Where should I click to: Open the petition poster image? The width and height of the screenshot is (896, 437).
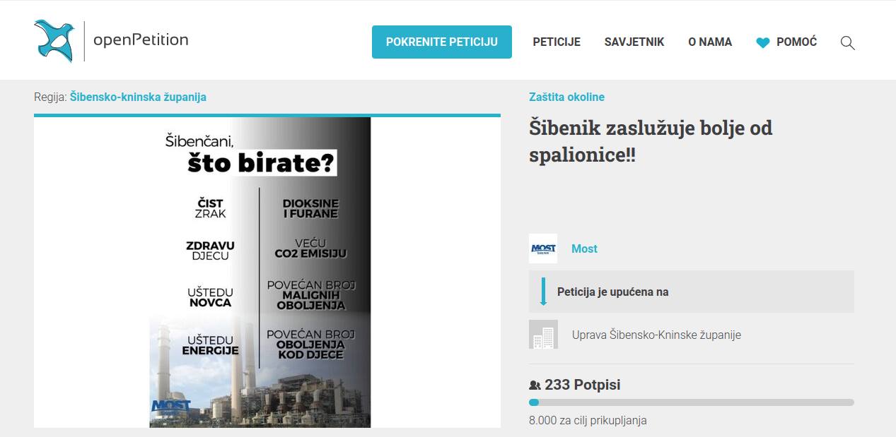[x=260, y=273]
